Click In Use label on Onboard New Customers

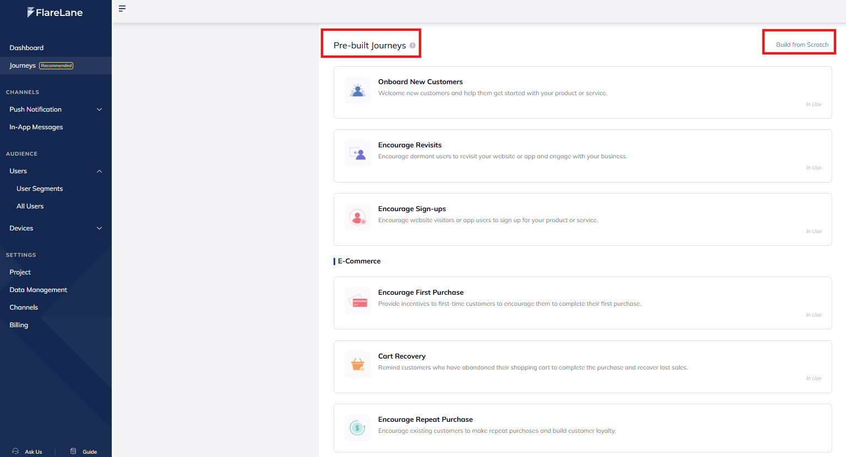(x=814, y=104)
